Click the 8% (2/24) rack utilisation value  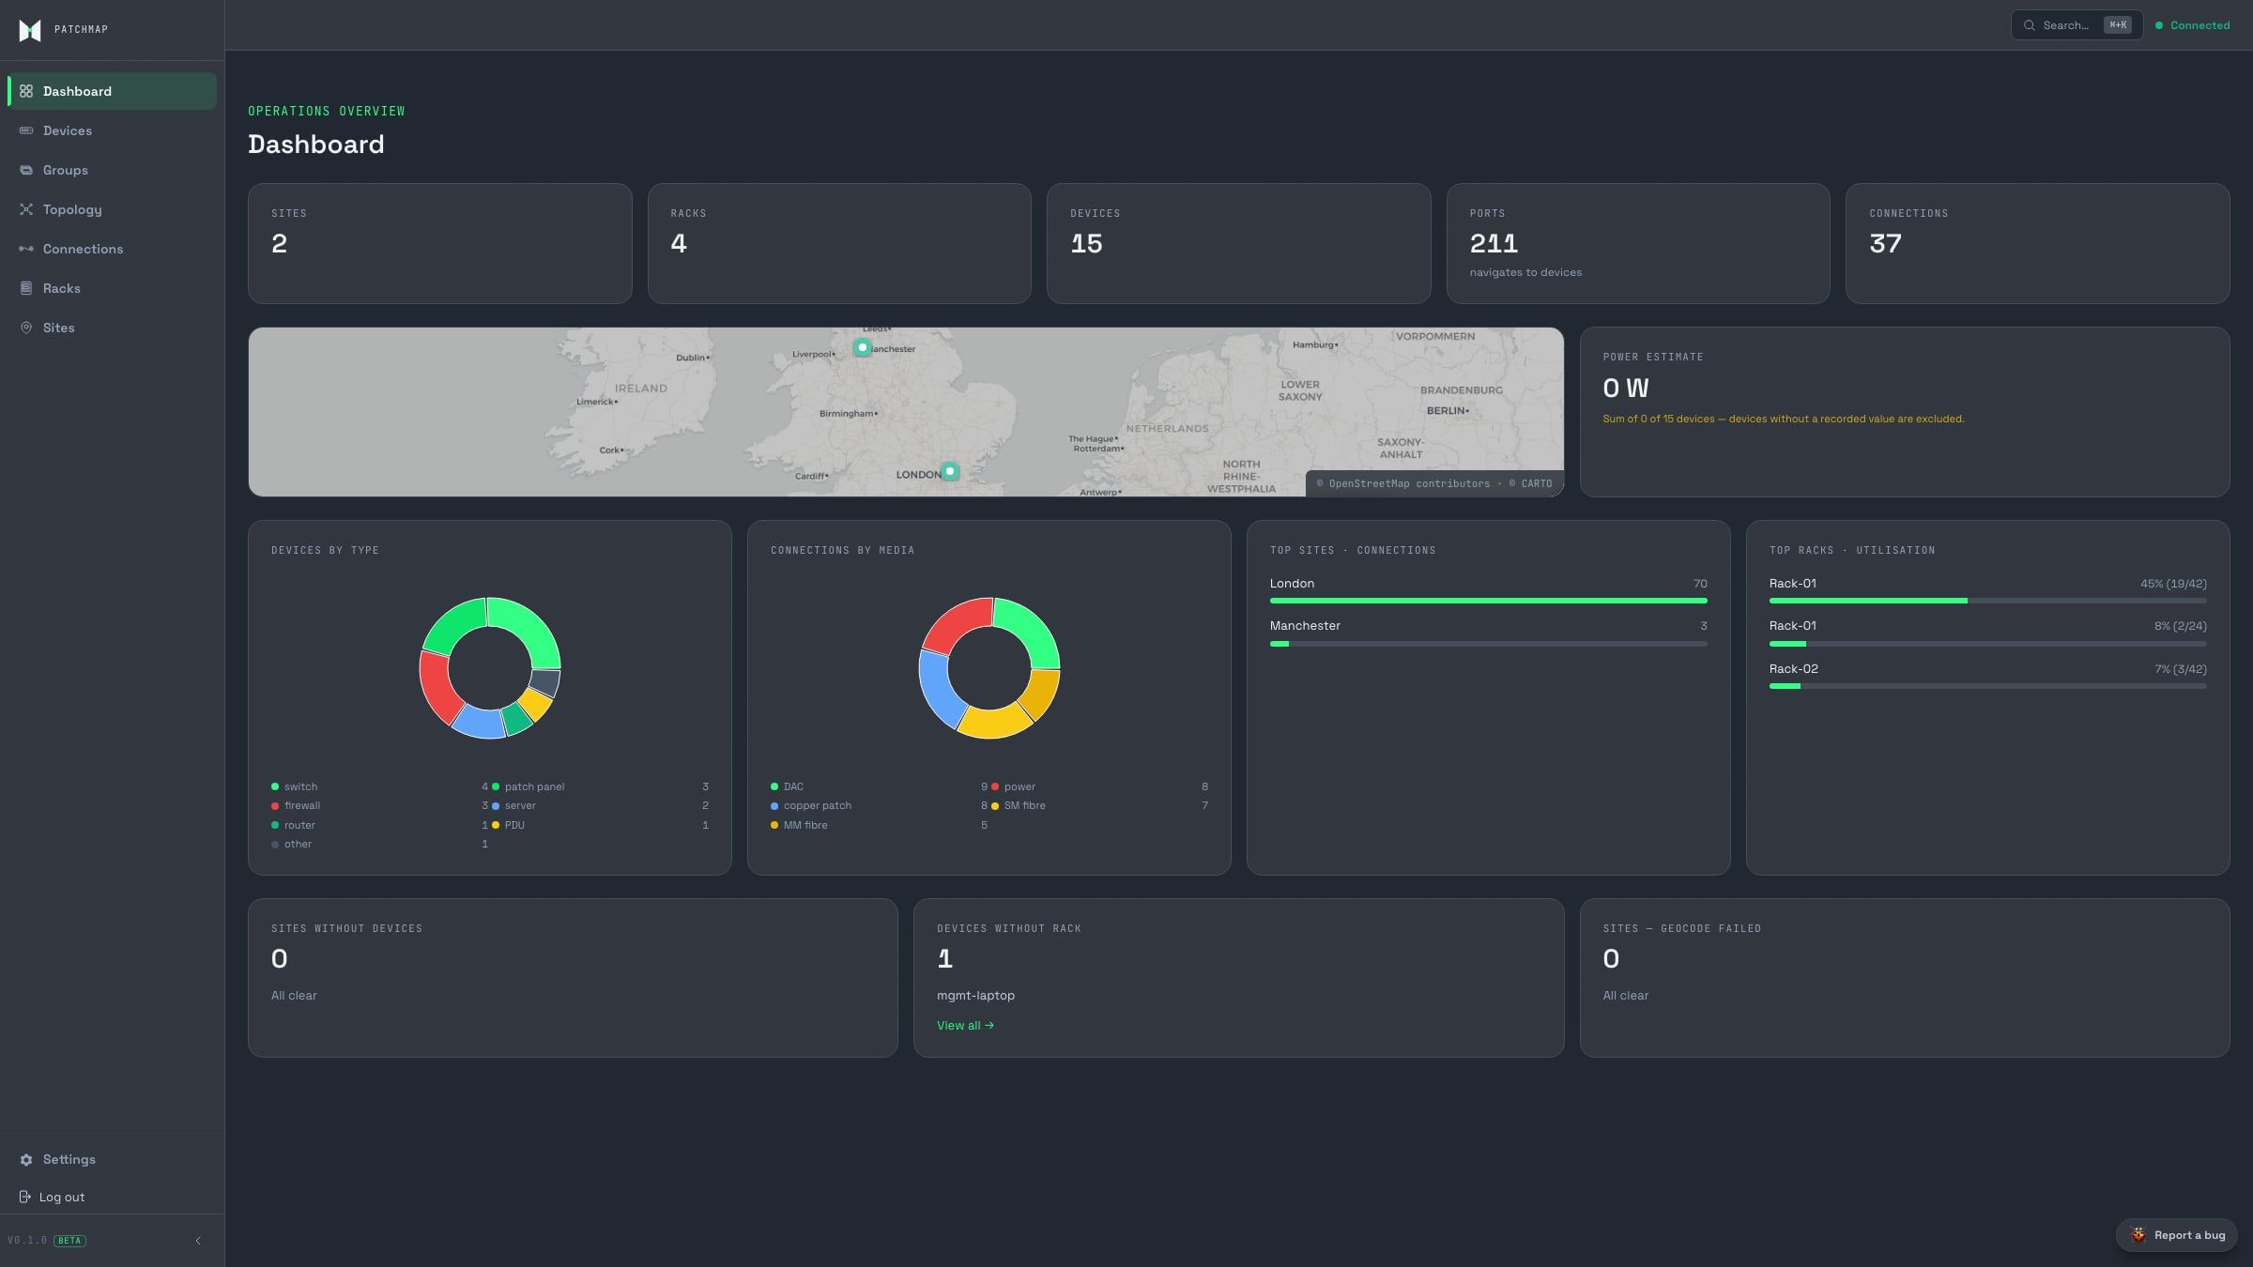[x=2180, y=626]
